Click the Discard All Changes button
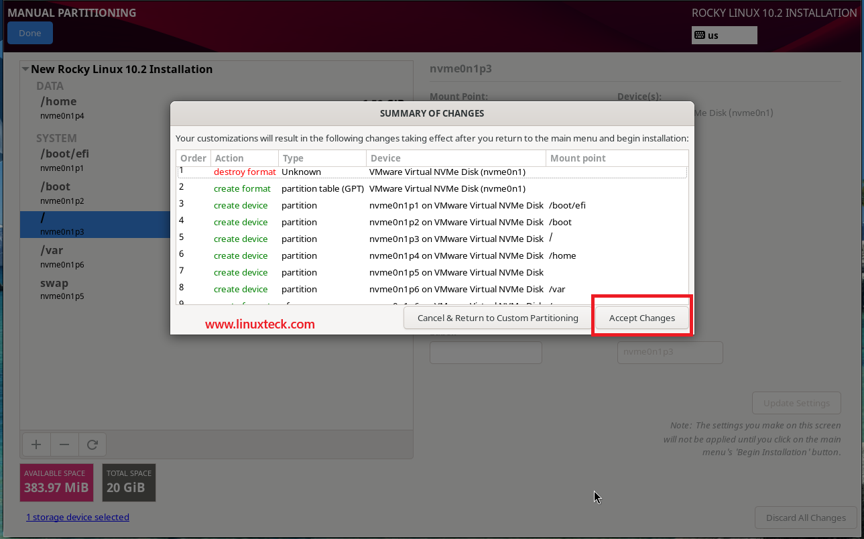The height and width of the screenshot is (539, 864). (x=806, y=518)
